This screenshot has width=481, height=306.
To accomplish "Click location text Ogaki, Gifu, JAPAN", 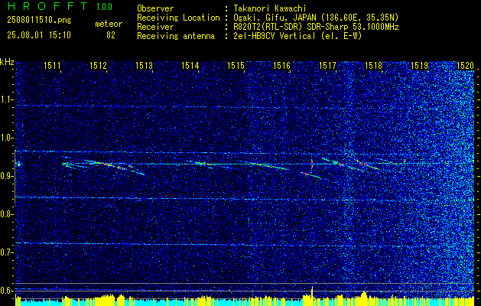I will click(x=277, y=18).
